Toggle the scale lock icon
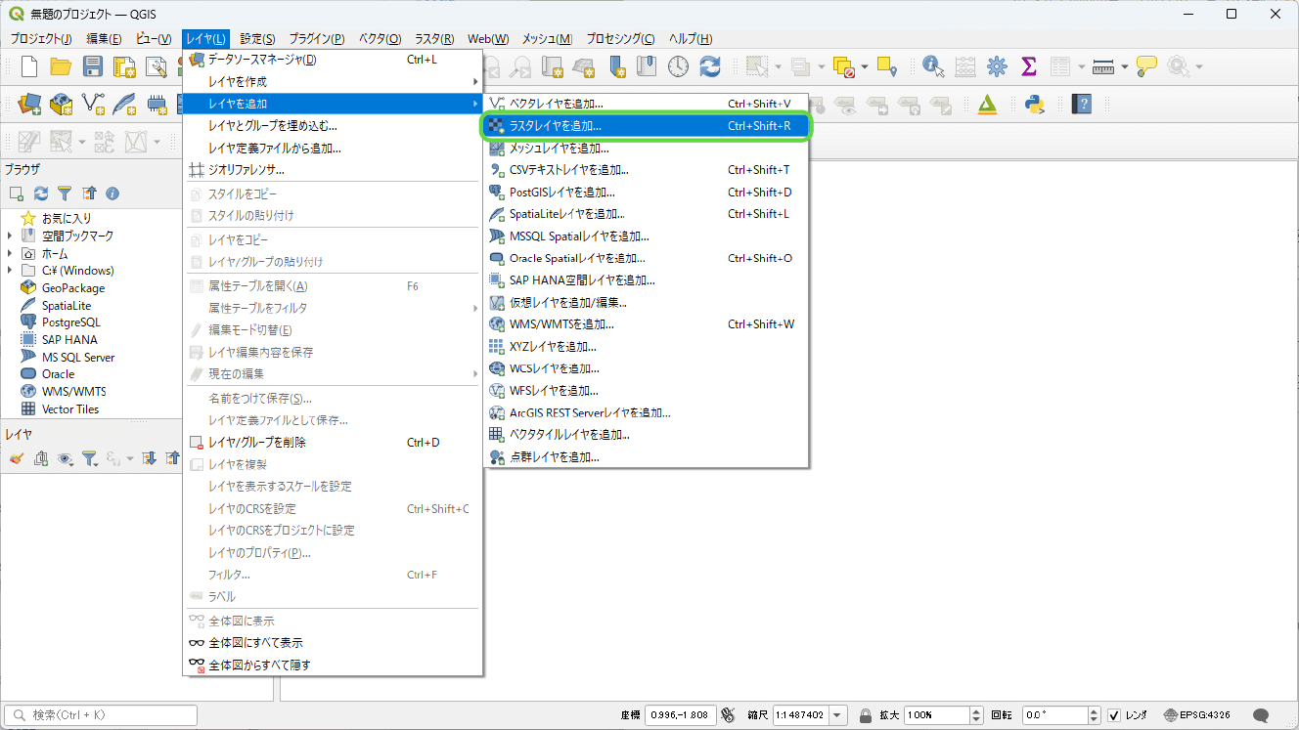 [x=864, y=715]
